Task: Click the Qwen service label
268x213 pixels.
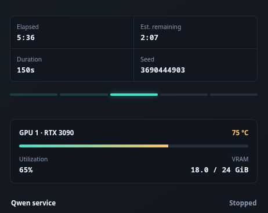Action: (33, 203)
